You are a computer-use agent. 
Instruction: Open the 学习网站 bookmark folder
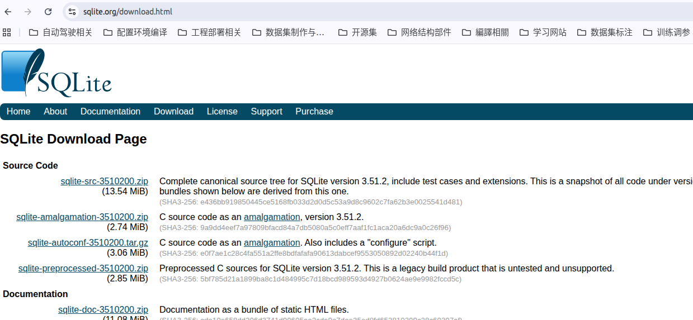543,32
